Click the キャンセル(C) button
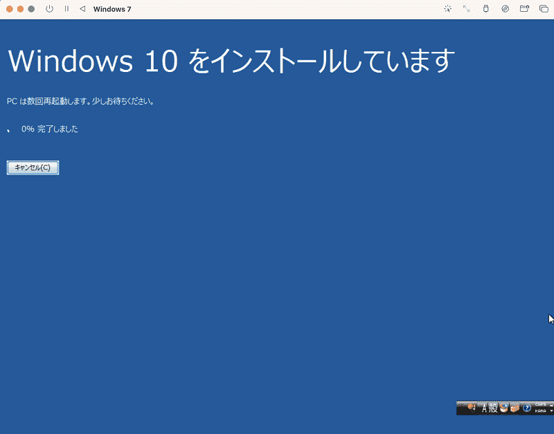This screenshot has height=434, width=554. tap(33, 168)
